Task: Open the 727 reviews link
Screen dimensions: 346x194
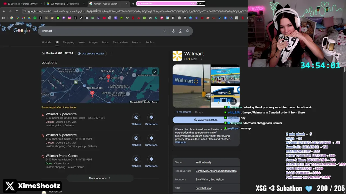Action: coord(194,59)
